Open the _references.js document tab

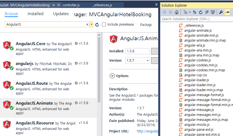[x=102, y=5]
